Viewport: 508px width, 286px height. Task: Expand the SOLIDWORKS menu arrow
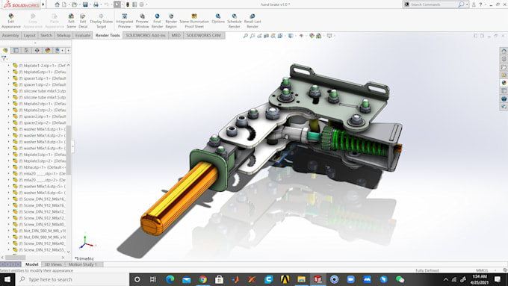43,4
